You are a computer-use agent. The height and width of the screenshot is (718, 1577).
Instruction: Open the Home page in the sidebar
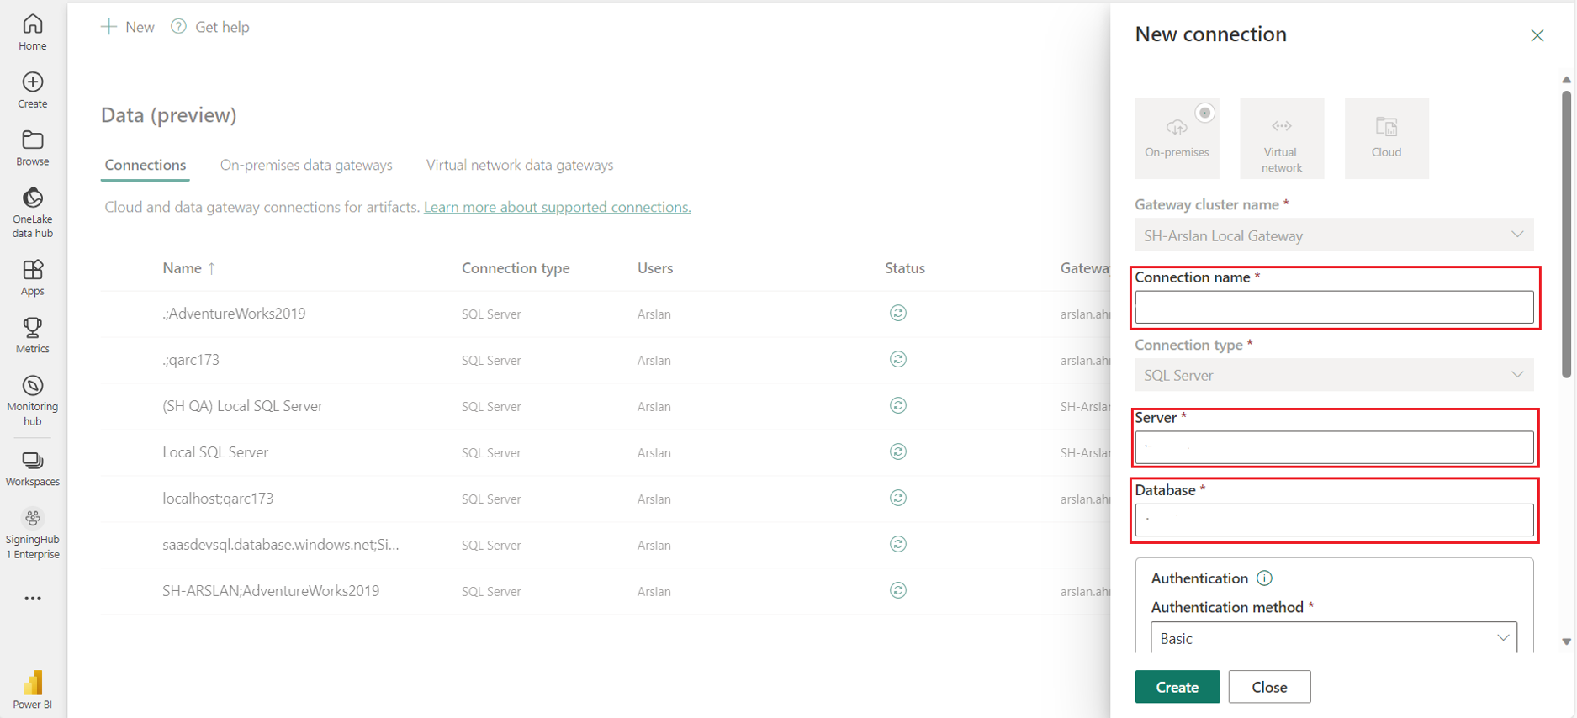33,33
